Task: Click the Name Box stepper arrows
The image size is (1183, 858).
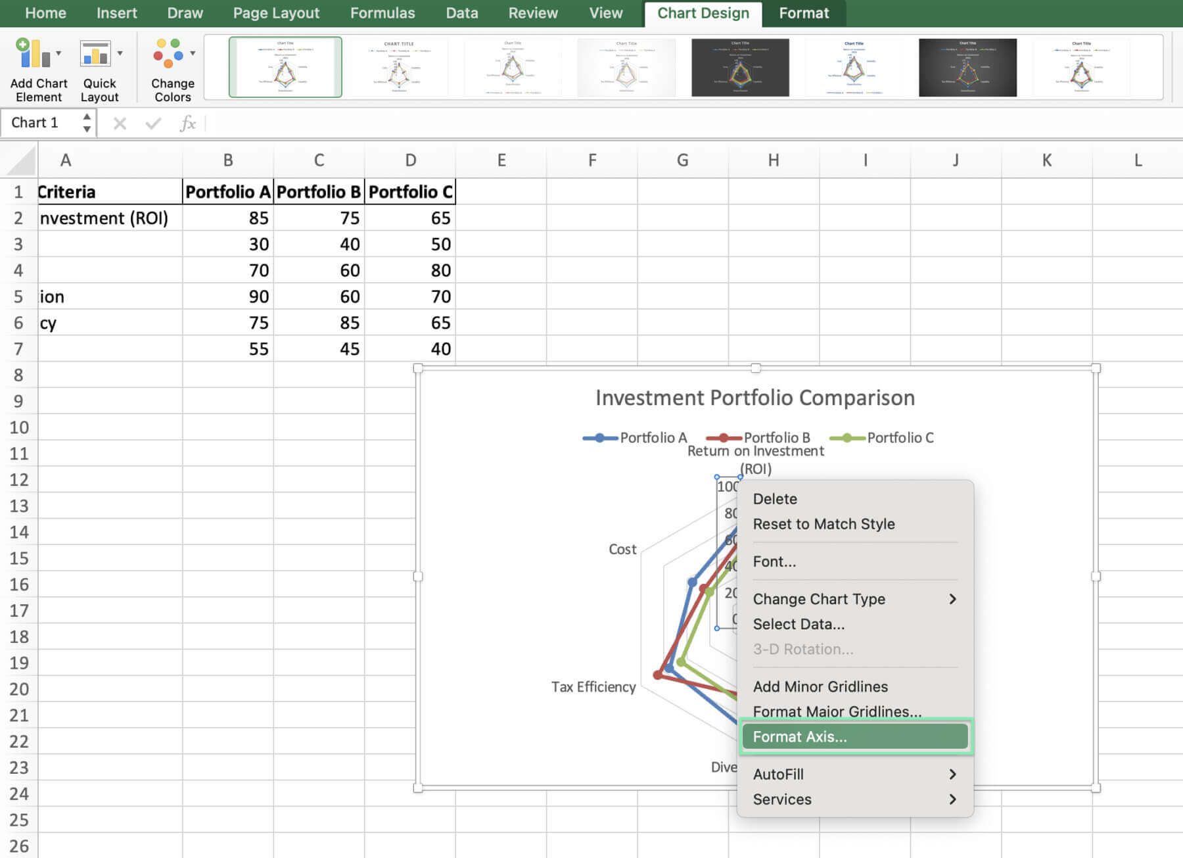Action: [87, 123]
